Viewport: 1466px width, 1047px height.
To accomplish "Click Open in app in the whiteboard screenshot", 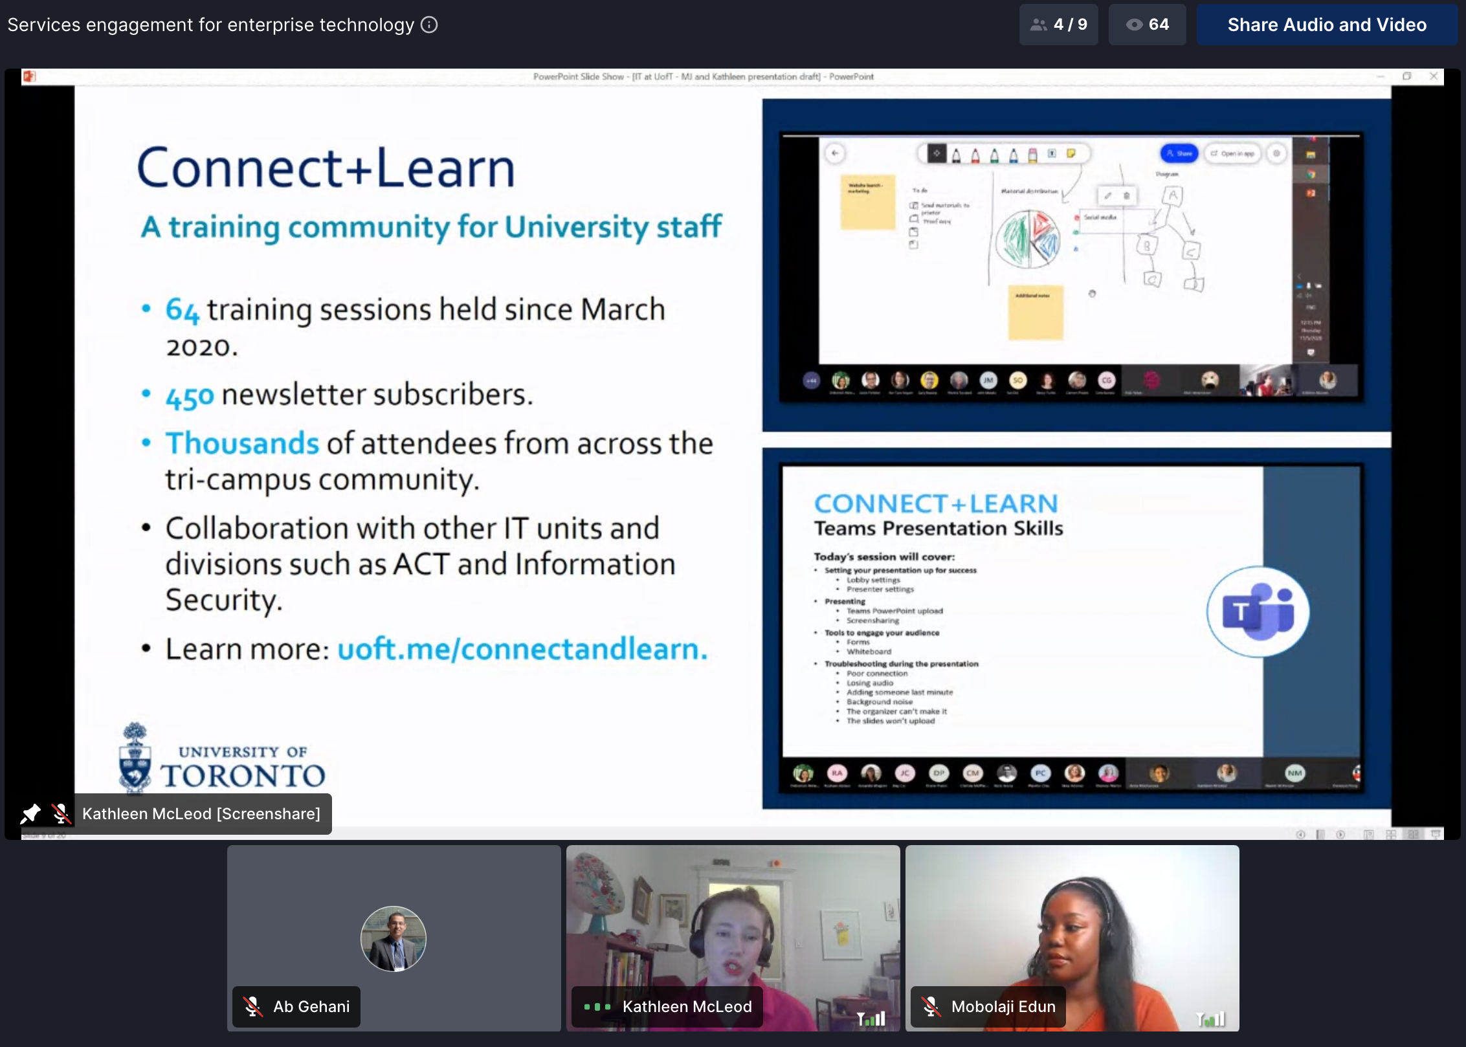I will pyautogui.click(x=1232, y=153).
